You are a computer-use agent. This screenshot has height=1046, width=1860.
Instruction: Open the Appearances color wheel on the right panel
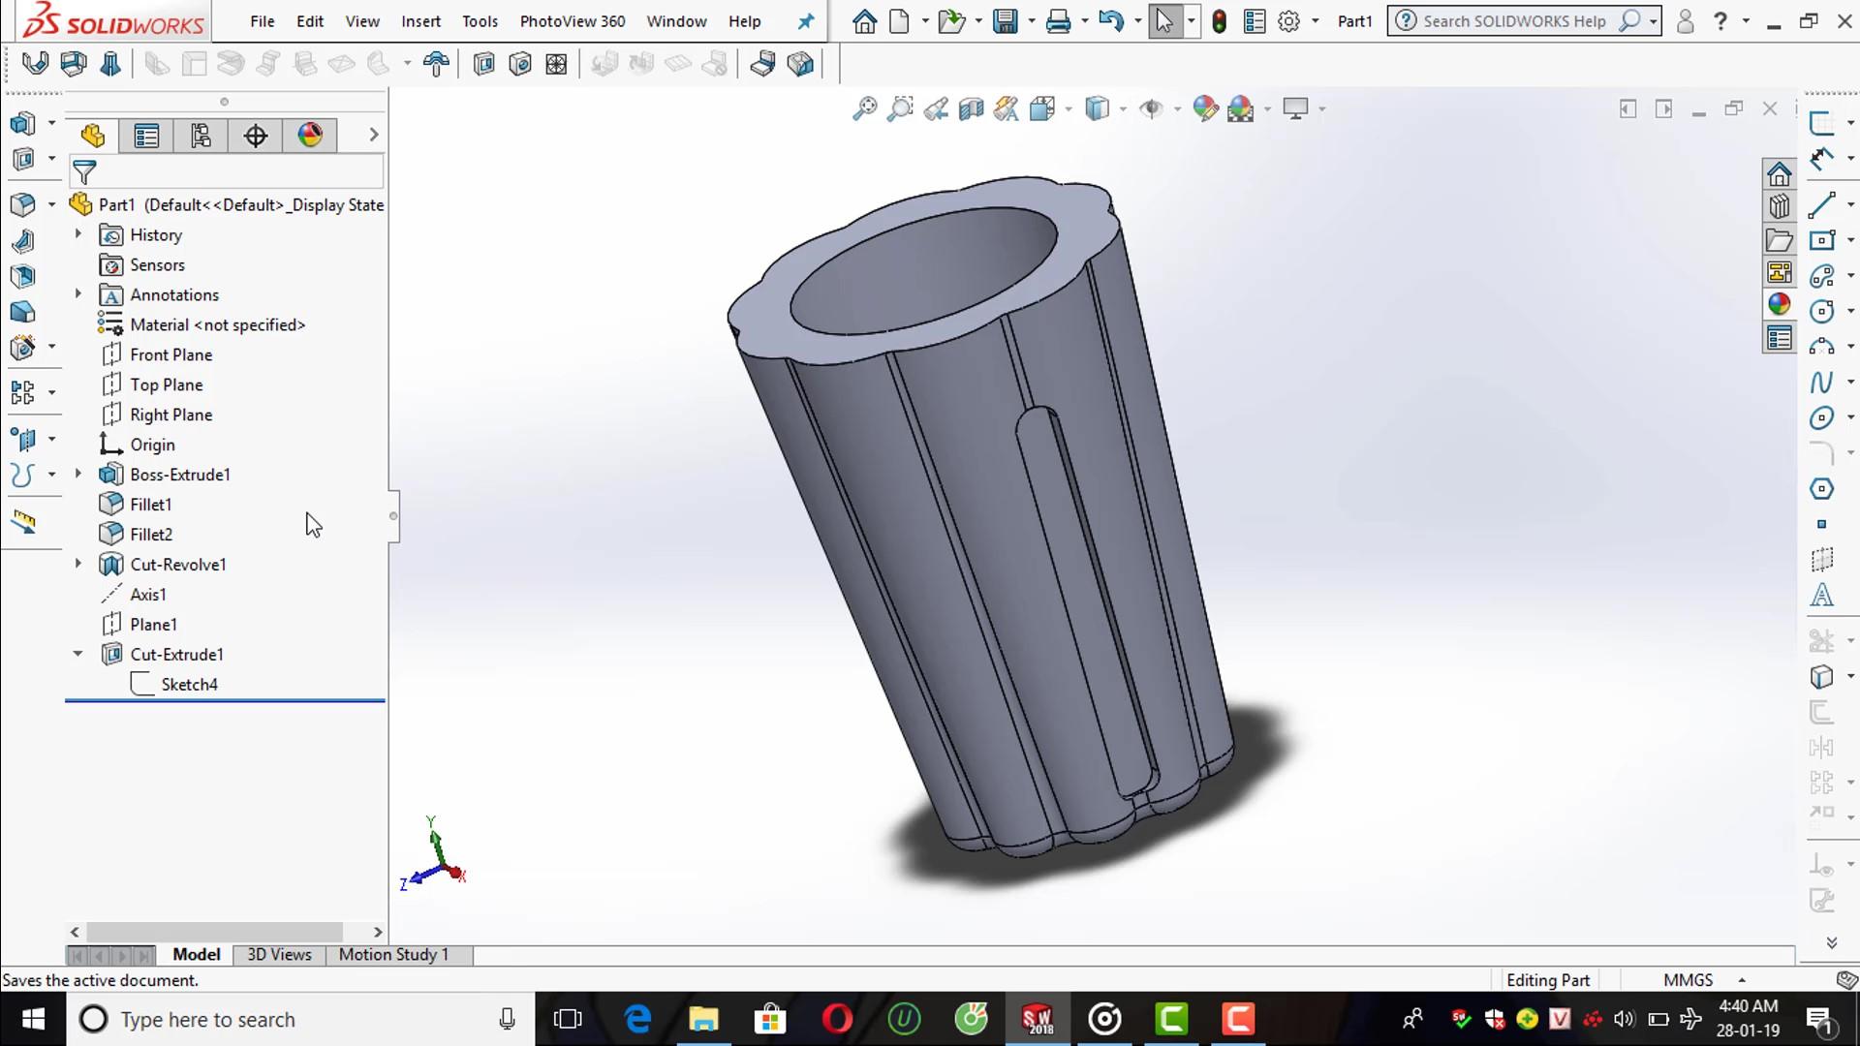pos(1780,303)
